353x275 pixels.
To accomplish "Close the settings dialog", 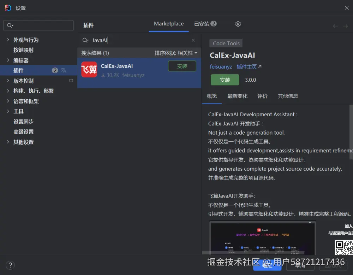I will (x=347, y=8).
